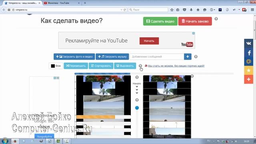This screenshot has width=256, height=144.
Task: Close the left sidebar ad
Action: (x=58, y=78)
